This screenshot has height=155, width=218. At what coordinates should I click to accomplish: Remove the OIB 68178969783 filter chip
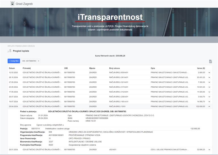click(39, 61)
